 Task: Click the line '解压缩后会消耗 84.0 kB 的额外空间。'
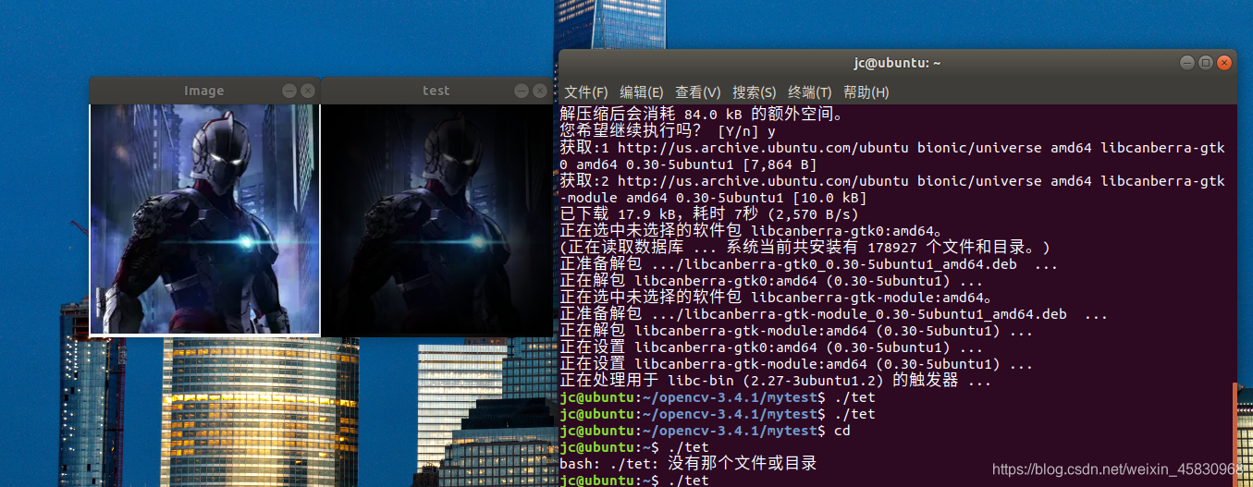[702, 115]
